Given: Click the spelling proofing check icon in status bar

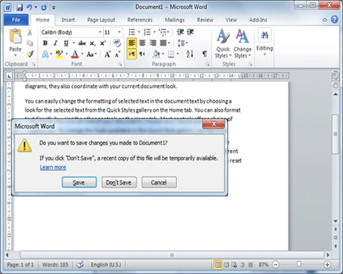Looking at the screenshot, I should pyautogui.click(x=80, y=264).
